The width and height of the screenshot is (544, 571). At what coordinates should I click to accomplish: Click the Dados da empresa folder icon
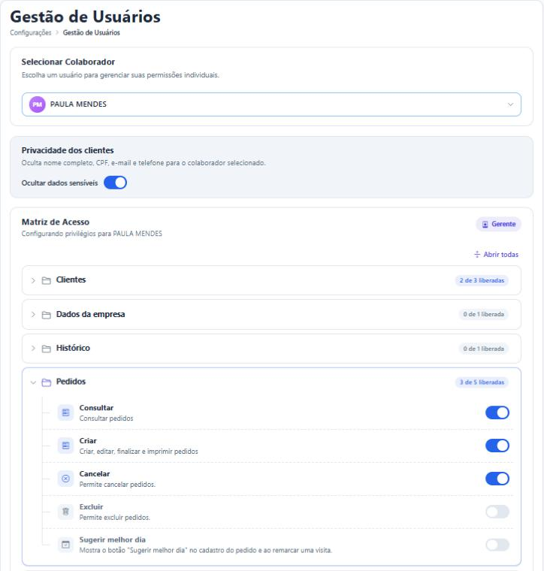pos(47,315)
